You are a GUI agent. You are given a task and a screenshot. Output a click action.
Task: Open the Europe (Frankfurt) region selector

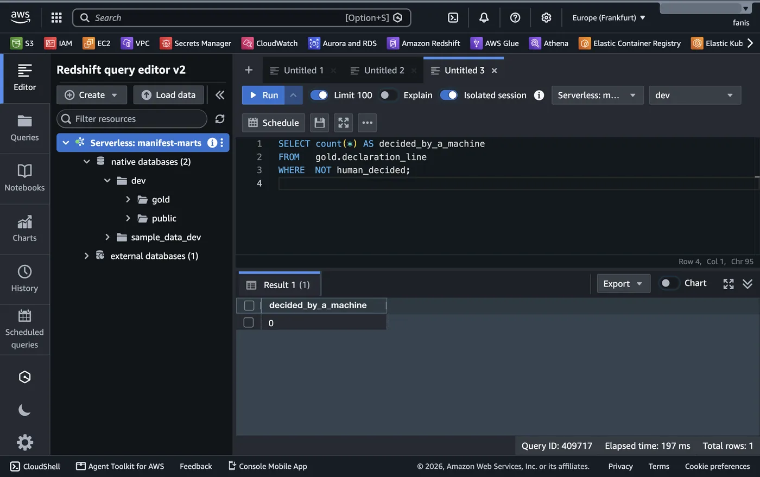pyautogui.click(x=609, y=17)
